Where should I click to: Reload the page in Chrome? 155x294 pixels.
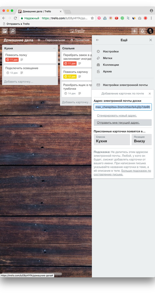coord(15,18)
